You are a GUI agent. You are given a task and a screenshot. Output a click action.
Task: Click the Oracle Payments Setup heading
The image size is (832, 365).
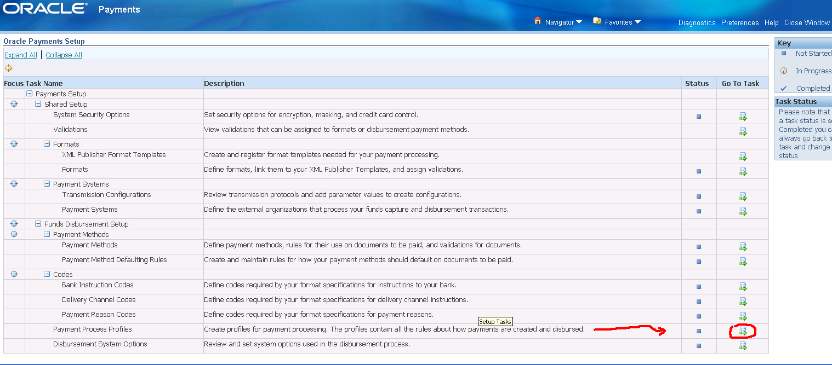click(44, 41)
